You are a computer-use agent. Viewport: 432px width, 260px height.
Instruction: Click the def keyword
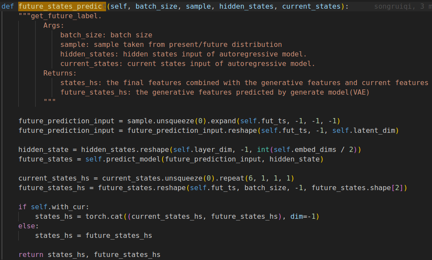click(x=7, y=7)
